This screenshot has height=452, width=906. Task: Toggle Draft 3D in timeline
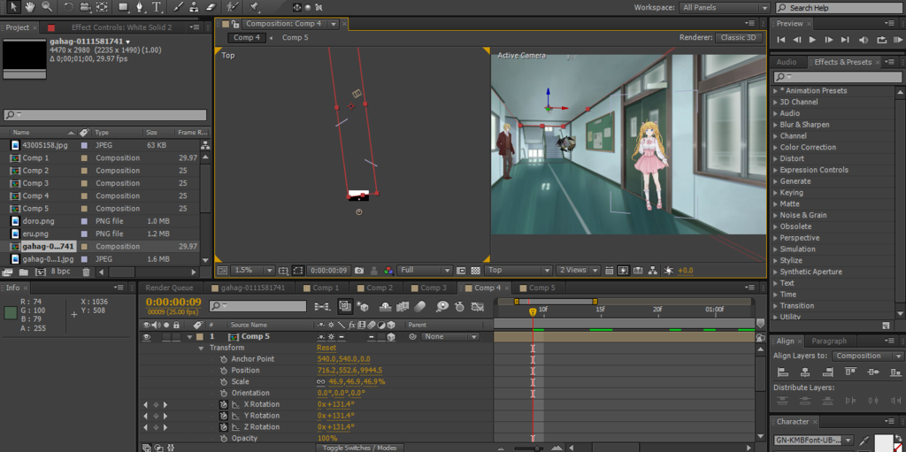[362, 306]
